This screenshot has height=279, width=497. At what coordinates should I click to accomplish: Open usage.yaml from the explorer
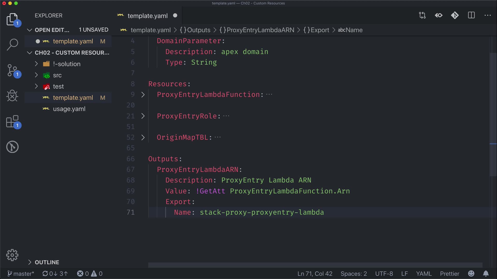[x=69, y=109]
